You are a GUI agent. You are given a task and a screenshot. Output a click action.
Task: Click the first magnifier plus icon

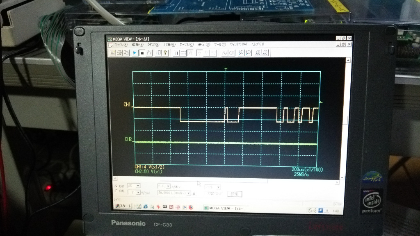click(x=241, y=53)
